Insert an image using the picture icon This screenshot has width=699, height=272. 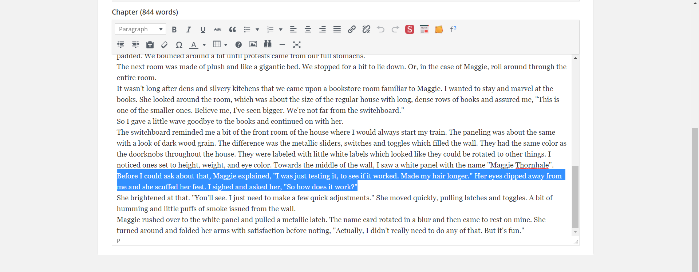click(253, 44)
